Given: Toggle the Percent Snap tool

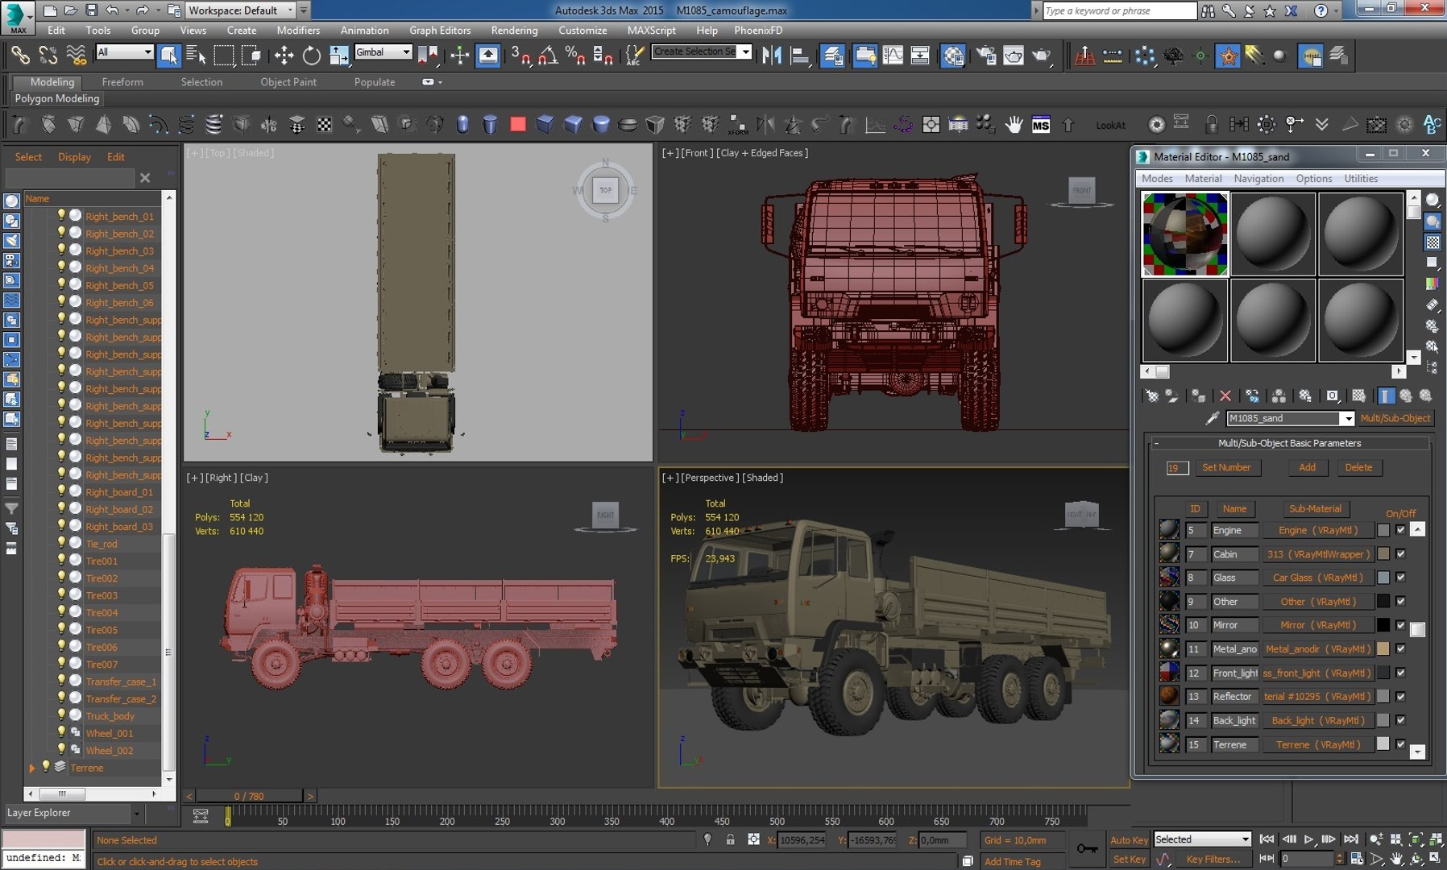Looking at the screenshot, I should (x=575, y=55).
